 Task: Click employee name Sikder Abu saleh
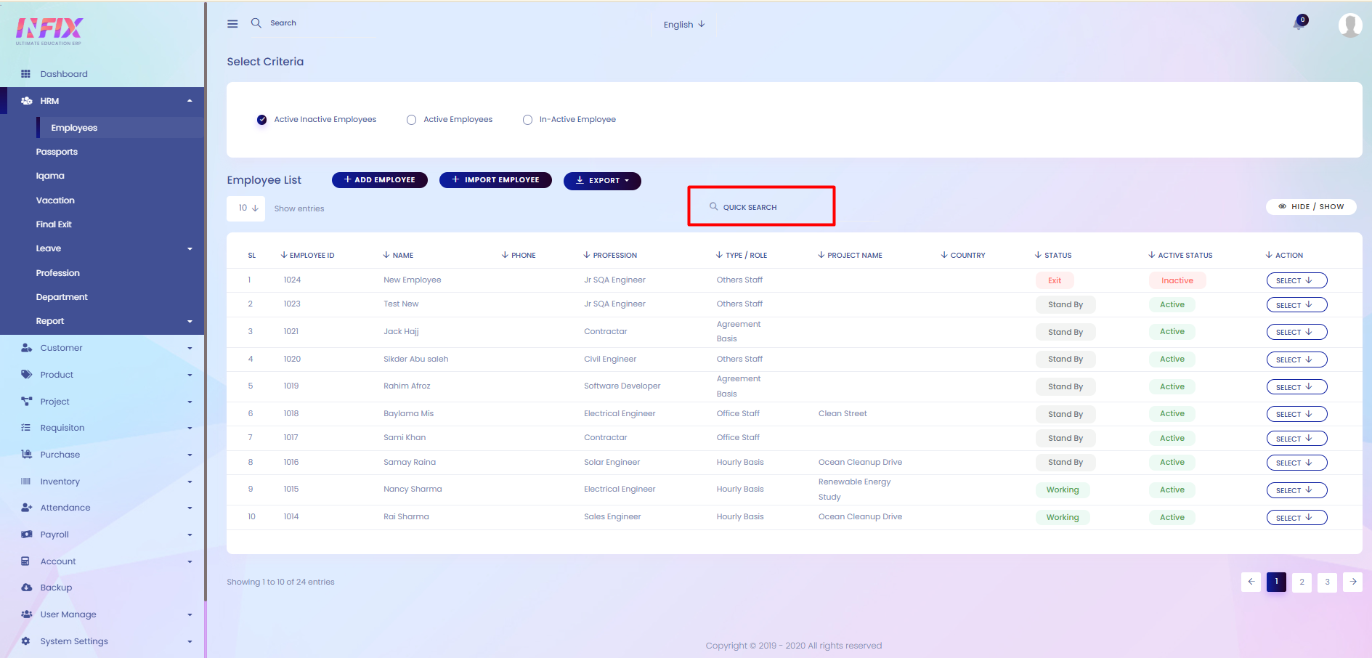coord(416,359)
